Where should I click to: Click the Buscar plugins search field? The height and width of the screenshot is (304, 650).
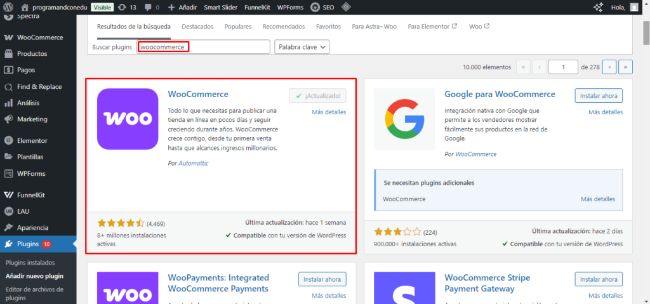point(204,47)
